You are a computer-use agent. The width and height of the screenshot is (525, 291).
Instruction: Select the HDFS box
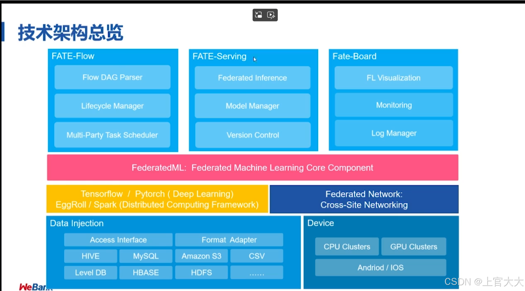click(x=201, y=273)
